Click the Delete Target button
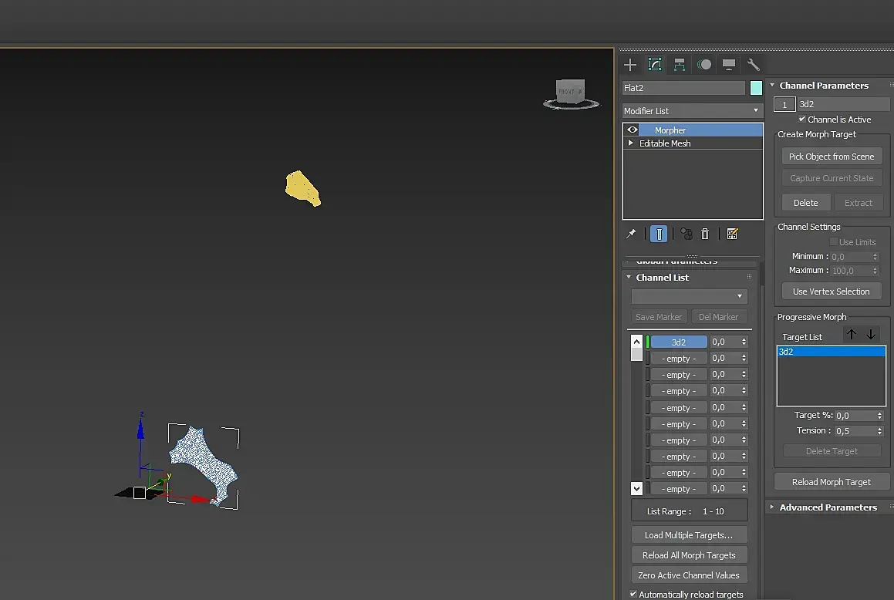Image resolution: width=894 pixels, height=600 pixels. tap(832, 450)
